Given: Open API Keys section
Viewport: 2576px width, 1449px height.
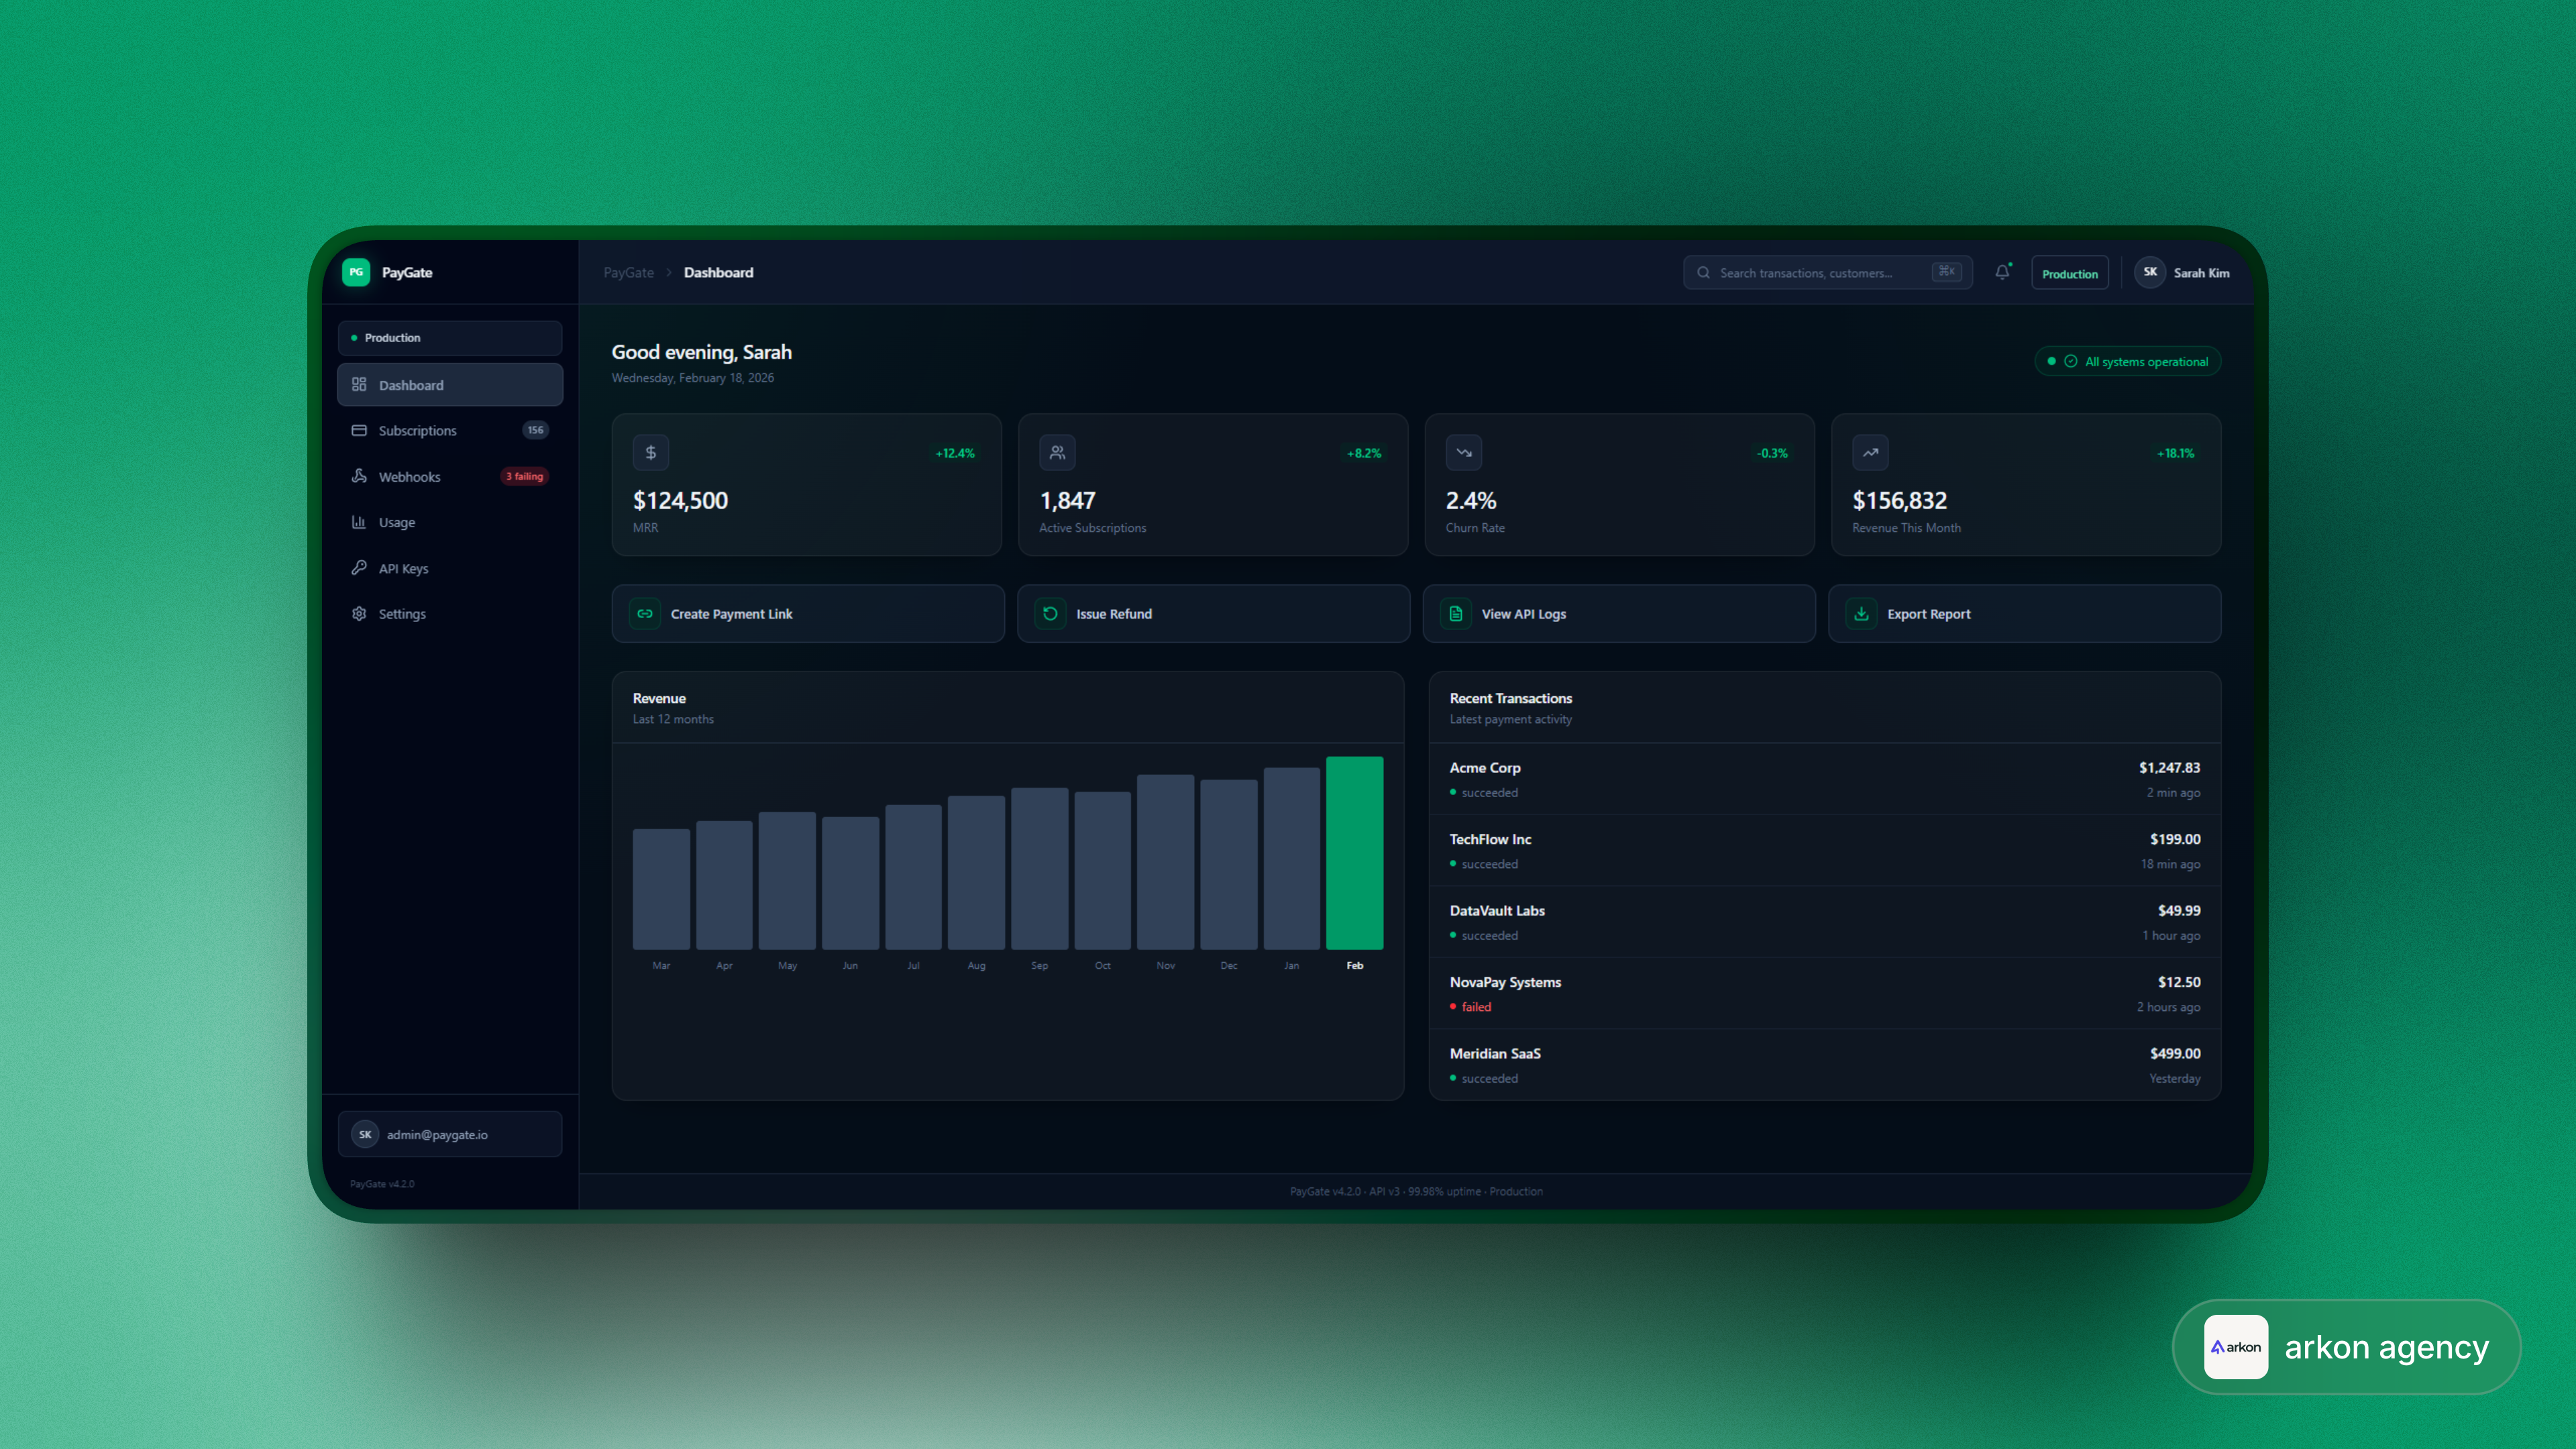Looking at the screenshot, I should [450, 568].
